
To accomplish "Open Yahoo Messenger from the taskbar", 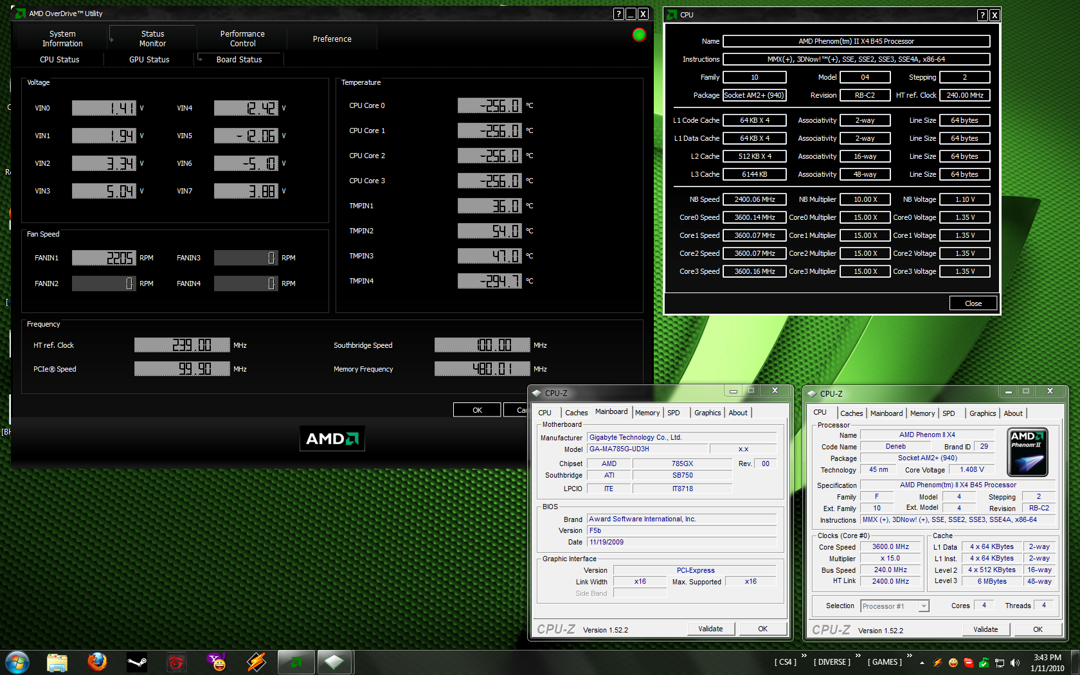I will point(217,662).
